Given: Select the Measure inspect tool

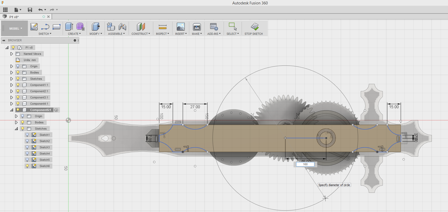Looking at the screenshot, I should pyautogui.click(x=163, y=27).
